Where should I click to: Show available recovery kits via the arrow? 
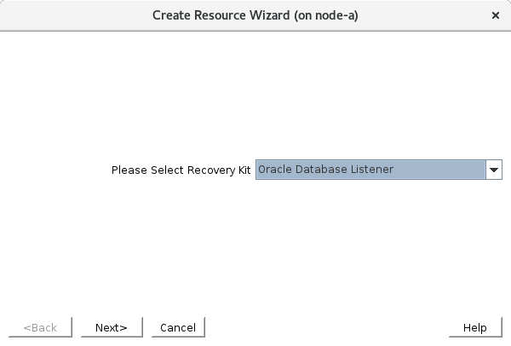pos(494,170)
